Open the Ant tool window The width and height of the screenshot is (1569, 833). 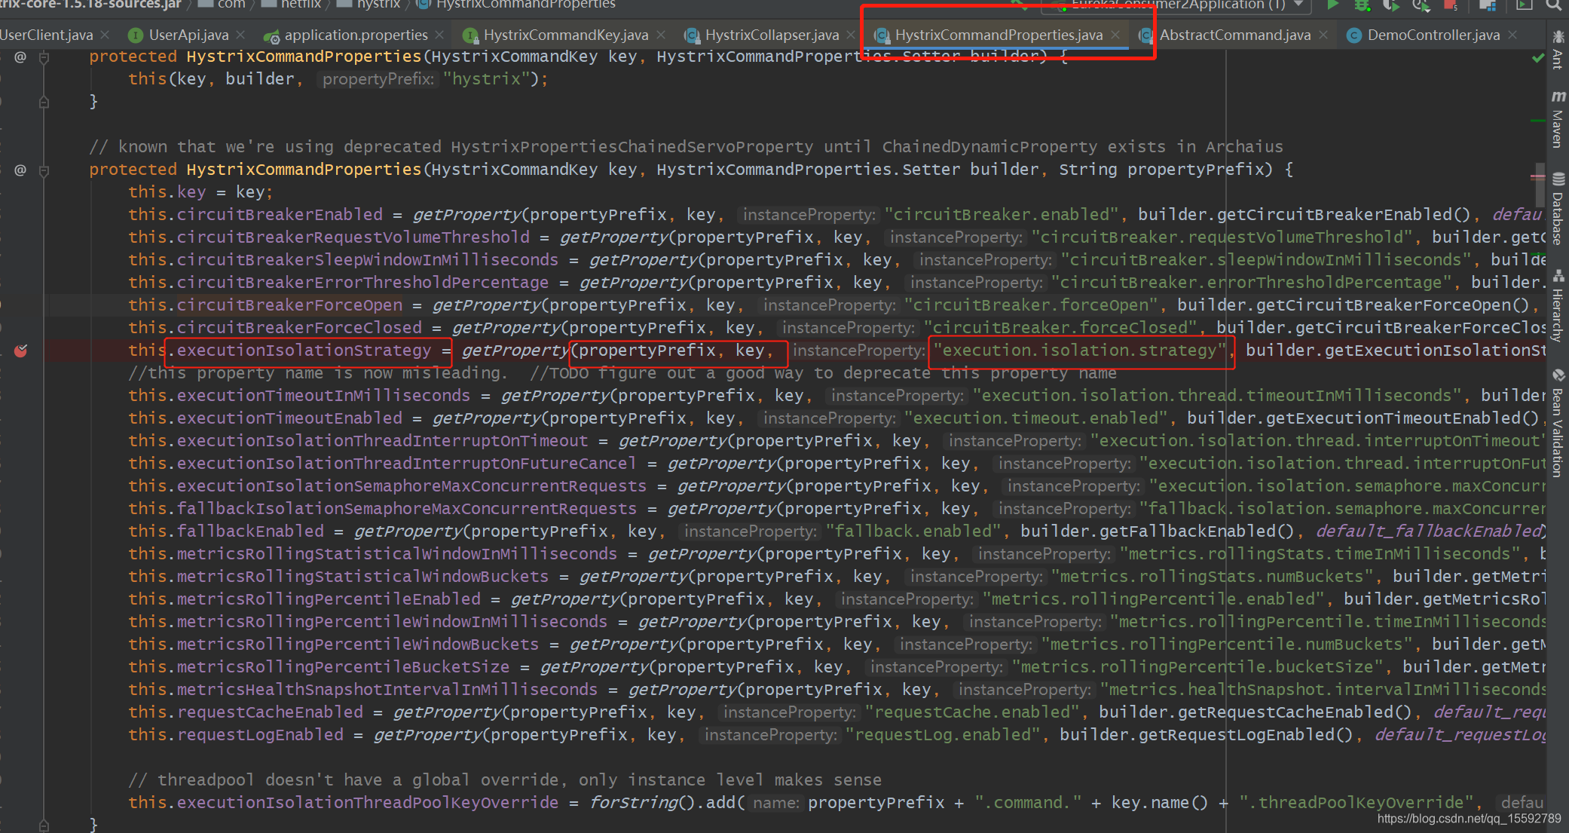[1558, 50]
